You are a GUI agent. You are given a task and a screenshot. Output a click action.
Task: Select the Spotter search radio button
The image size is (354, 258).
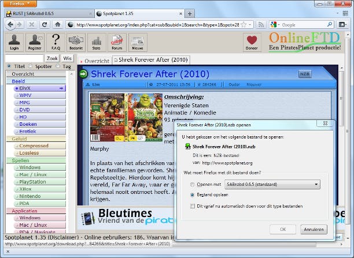coord(30,66)
